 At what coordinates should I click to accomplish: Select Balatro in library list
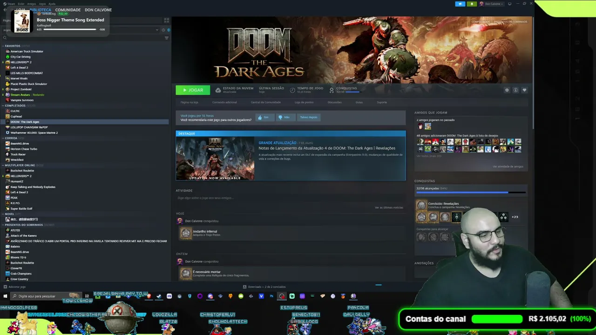15,247
